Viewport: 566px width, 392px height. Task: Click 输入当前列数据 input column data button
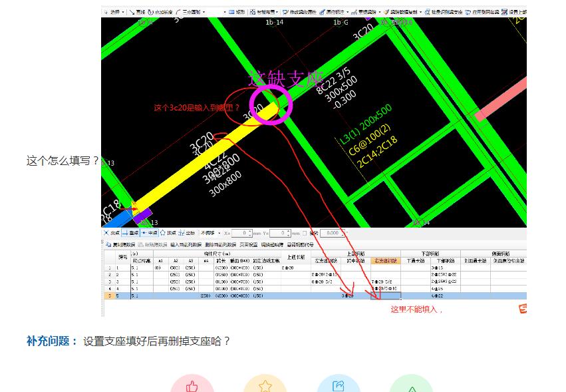pyautogui.click(x=186, y=245)
